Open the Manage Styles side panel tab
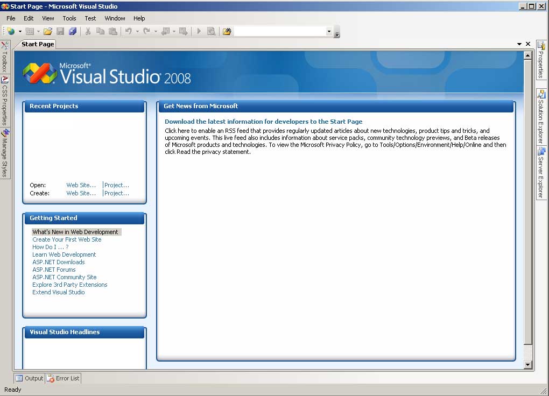This screenshot has height=396, width=549. tap(4, 153)
